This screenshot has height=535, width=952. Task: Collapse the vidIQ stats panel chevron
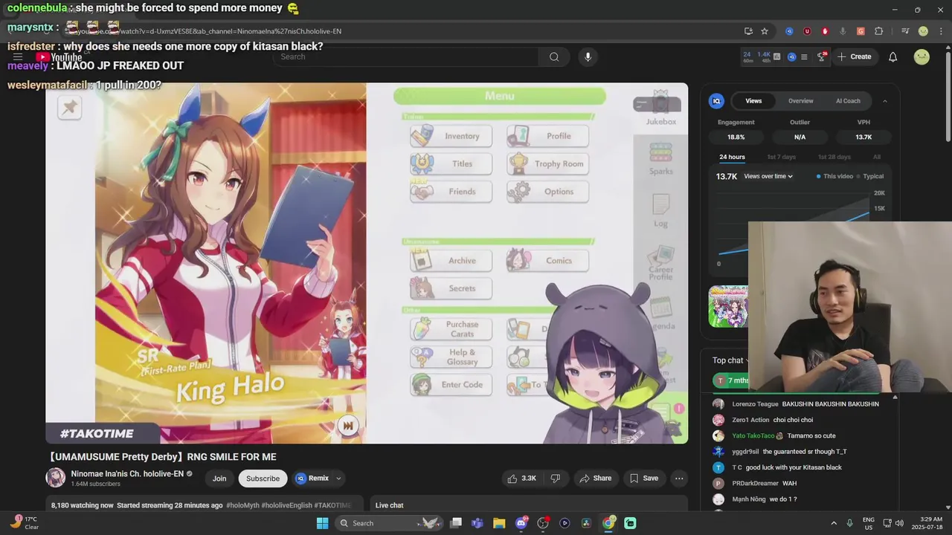[884, 101]
